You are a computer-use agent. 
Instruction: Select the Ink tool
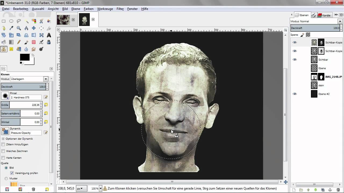pos(49,42)
